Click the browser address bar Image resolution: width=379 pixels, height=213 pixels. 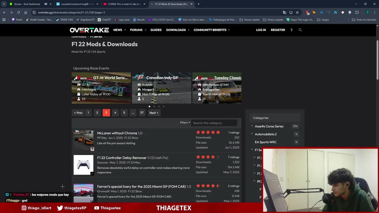157,12
